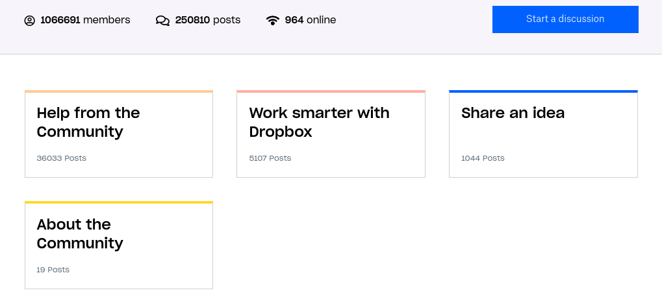Open the Share an idea card

543,134
